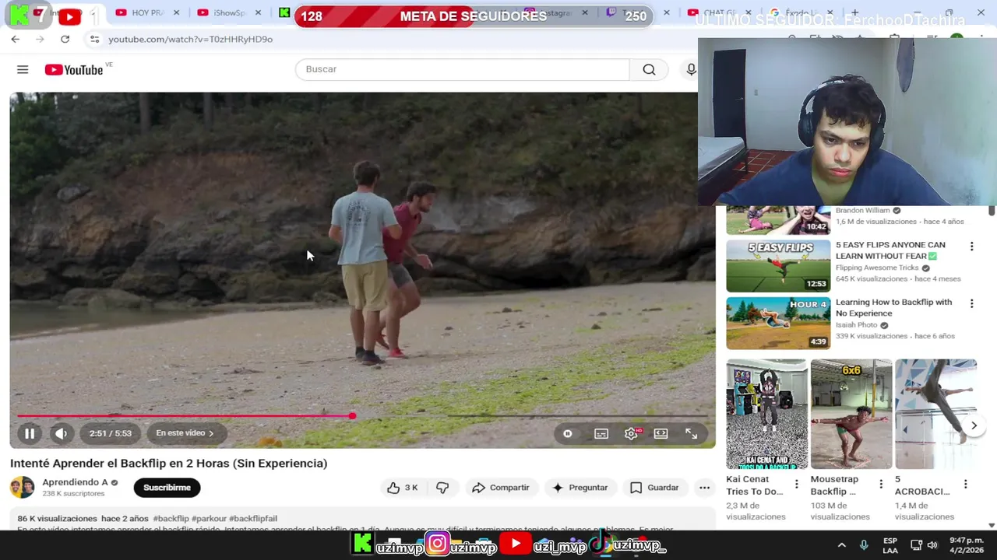
Task: Toggle autoplay switch in the player
Action: (568, 433)
